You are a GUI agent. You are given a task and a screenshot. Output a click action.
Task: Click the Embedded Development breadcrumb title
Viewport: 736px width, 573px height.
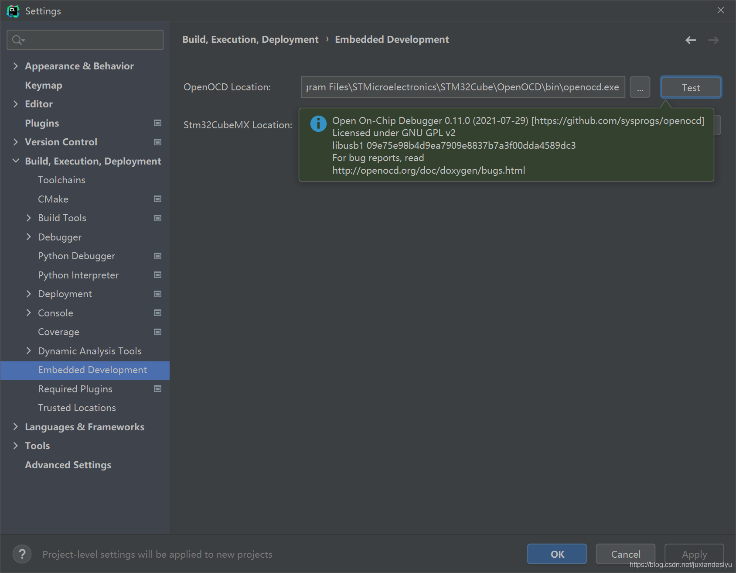(392, 40)
